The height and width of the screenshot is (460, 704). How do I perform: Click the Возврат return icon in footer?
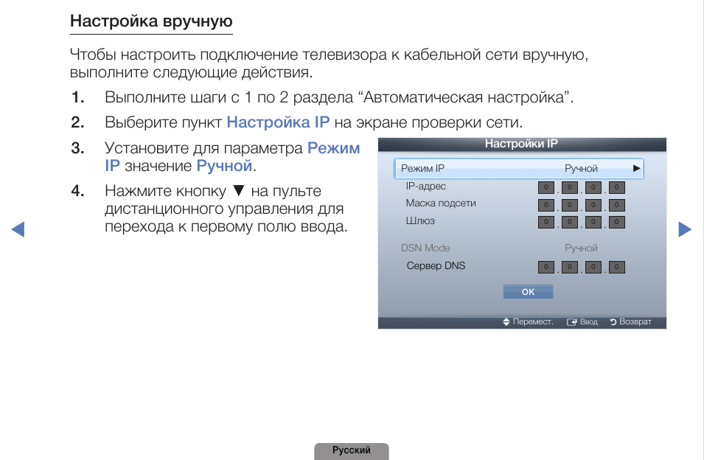613,322
